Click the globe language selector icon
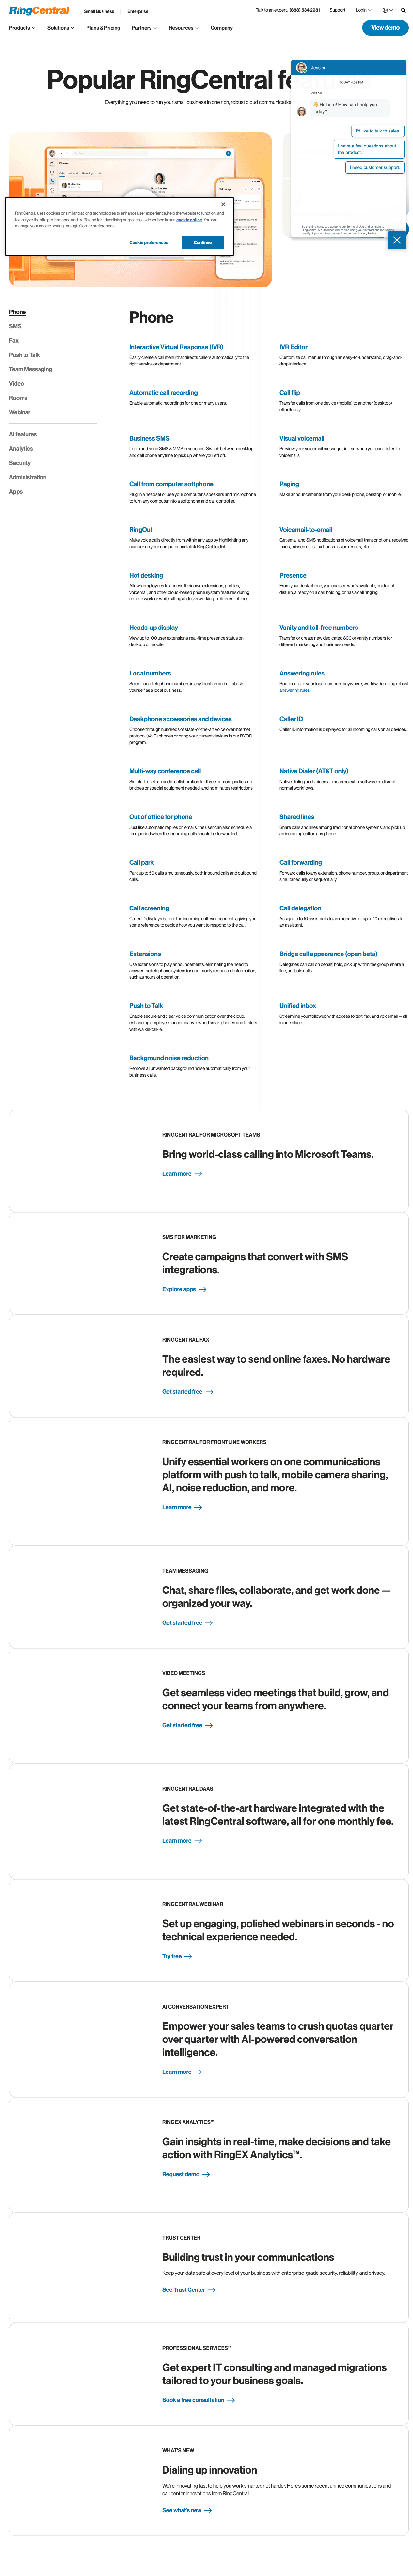The image size is (413, 2576). pyautogui.click(x=386, y=10)
